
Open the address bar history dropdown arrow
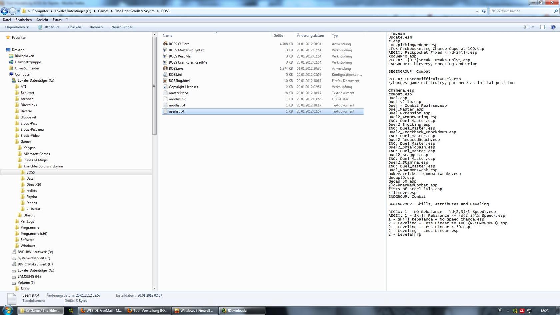(x=477, y=11)
